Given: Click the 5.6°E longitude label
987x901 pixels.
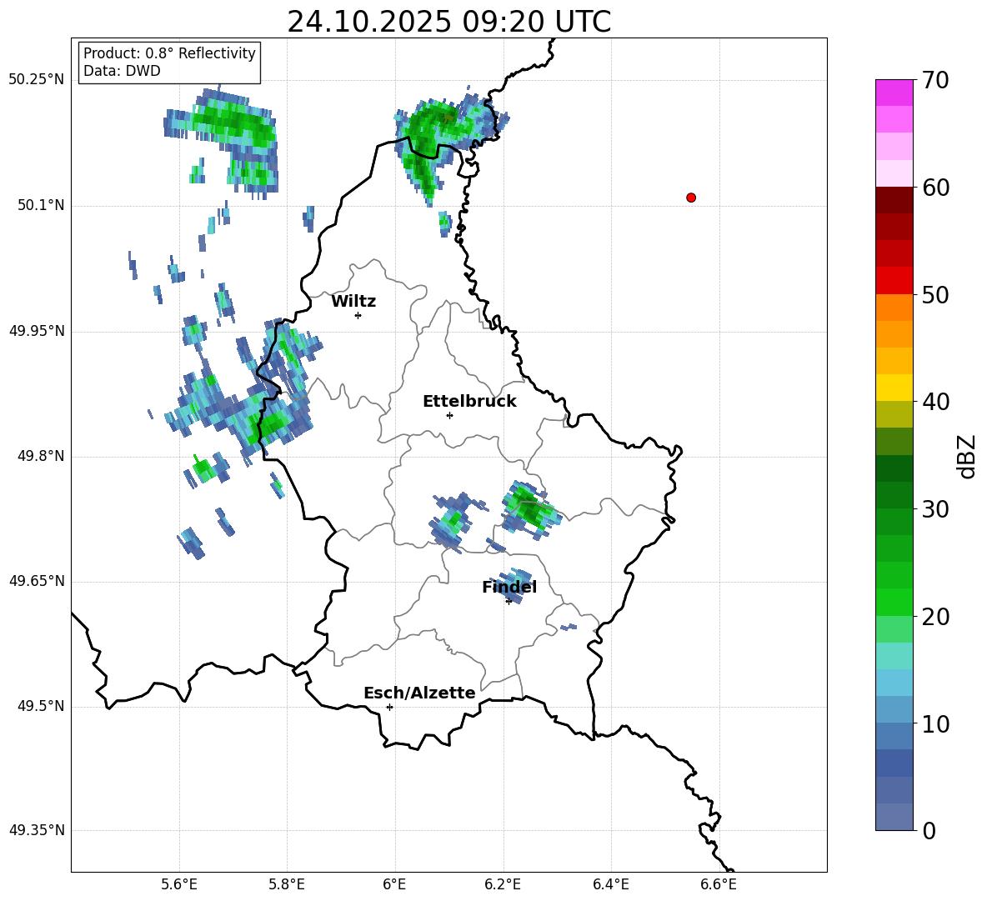Looking at the screenshot, I should coord(179,884).
